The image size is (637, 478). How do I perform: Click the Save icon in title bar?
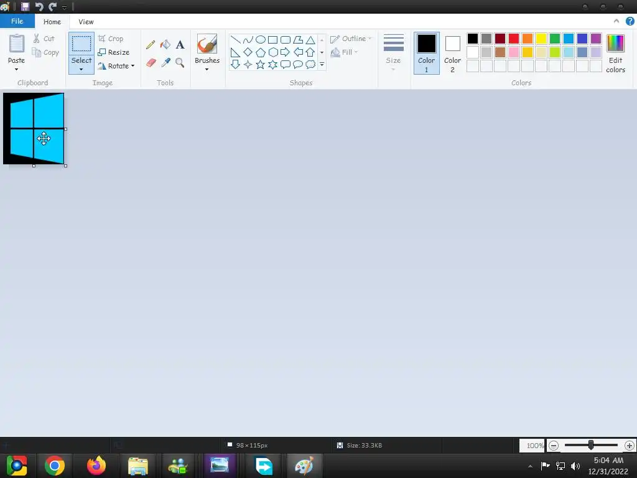[25, 6]
